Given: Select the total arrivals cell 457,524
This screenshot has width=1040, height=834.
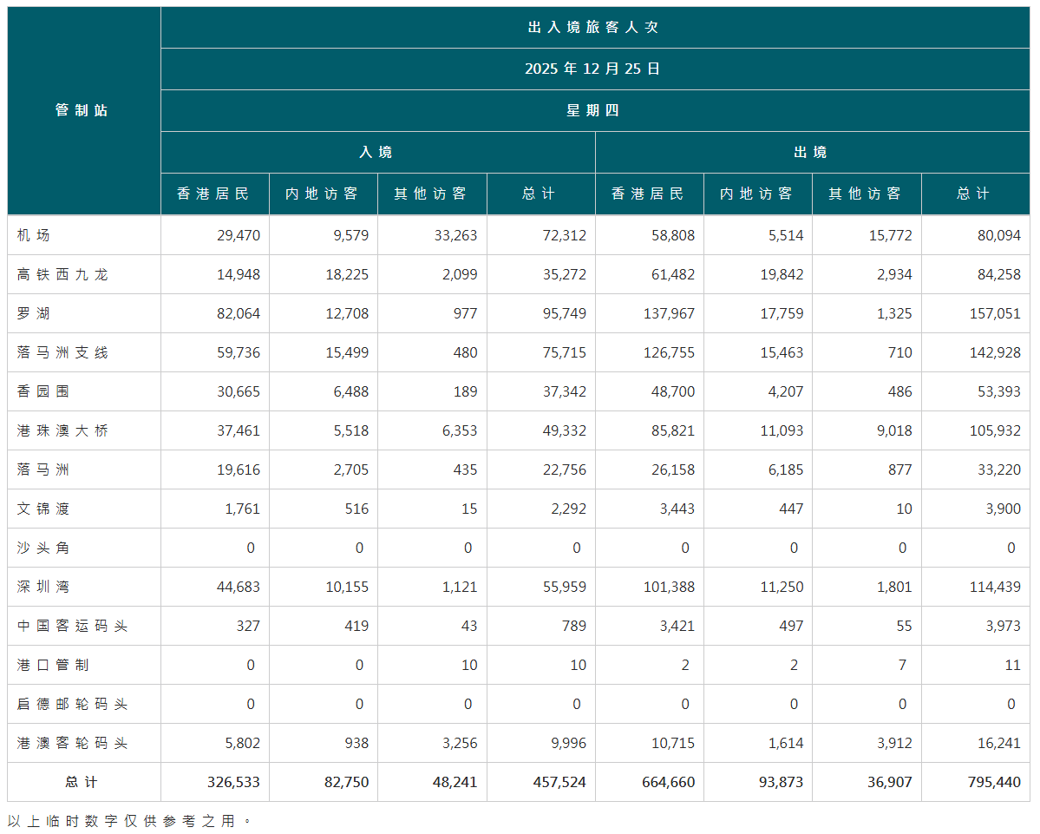Looking at the screenshot, I should (559, 782).
